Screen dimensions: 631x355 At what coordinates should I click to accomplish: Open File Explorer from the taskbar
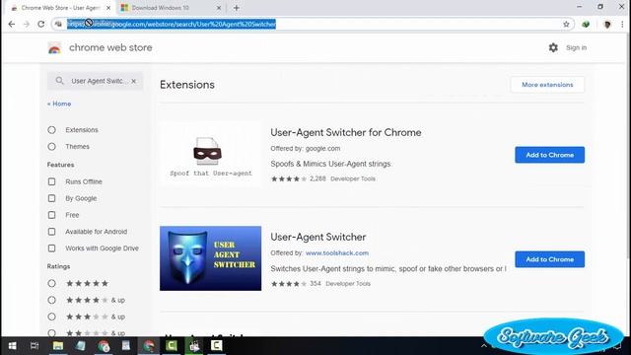[58, 346]
